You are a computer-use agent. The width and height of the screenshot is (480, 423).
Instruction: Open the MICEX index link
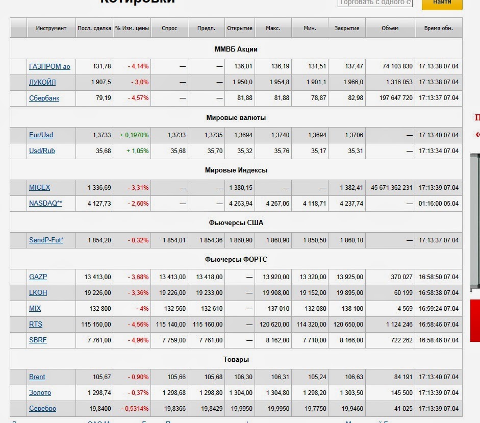coord(39,187)
